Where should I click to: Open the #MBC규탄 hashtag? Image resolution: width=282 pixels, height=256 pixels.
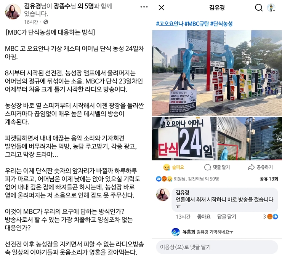pos(197,24)
